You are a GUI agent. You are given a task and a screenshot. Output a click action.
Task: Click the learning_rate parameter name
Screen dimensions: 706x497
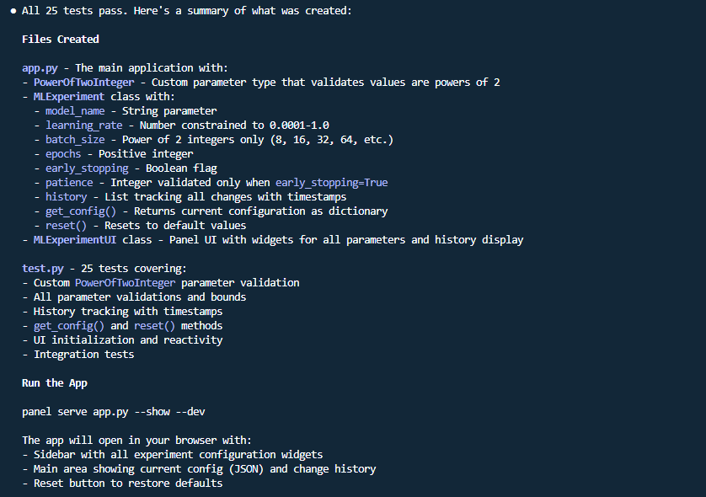coord(83,125)
